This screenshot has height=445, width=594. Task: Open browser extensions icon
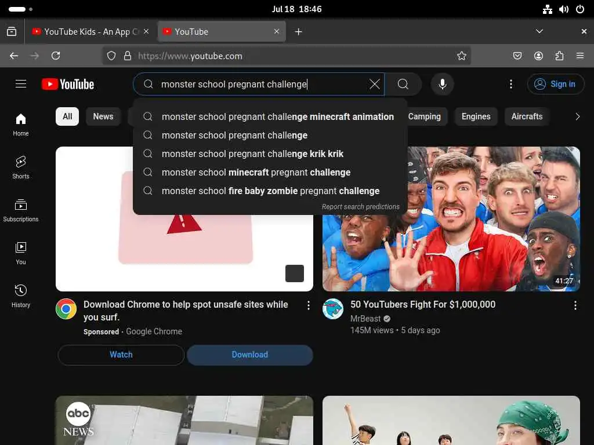coord(559,56)
